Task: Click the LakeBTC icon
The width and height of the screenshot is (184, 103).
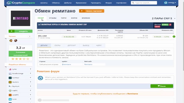Action: 10,95
